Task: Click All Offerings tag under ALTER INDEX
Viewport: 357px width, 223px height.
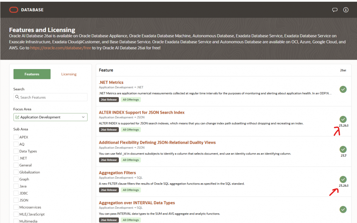Action: (x=131, y=130)
